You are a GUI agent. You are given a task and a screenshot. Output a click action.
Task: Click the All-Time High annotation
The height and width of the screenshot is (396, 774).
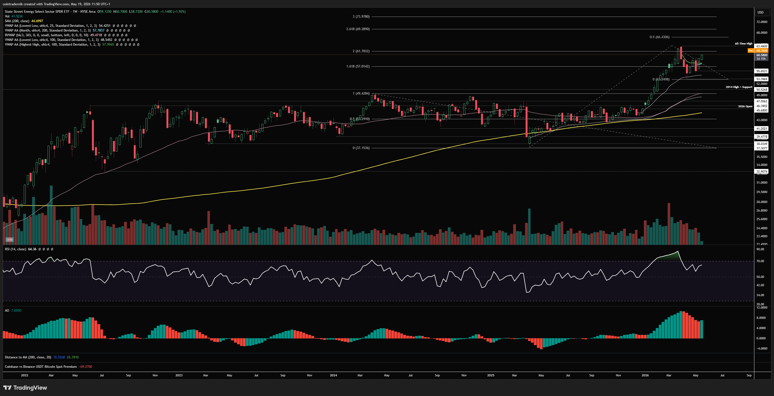pyautogui.click(x=743, y=44)
